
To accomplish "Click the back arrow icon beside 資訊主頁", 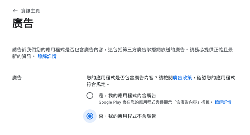I will coord(15,11).
